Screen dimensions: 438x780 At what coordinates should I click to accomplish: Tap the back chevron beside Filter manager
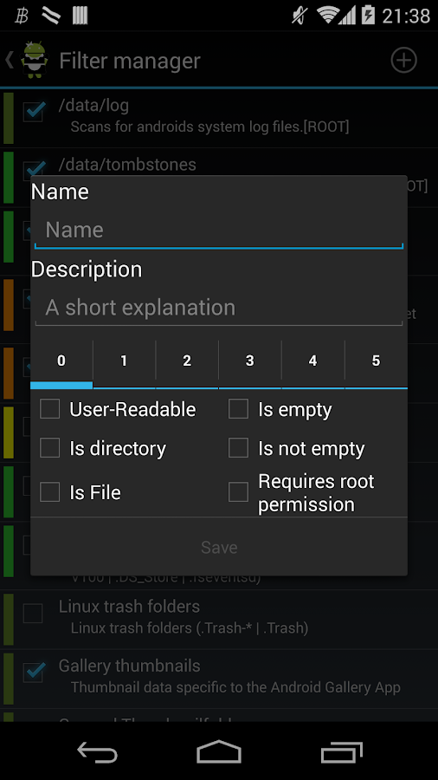(x=9, y=60)
